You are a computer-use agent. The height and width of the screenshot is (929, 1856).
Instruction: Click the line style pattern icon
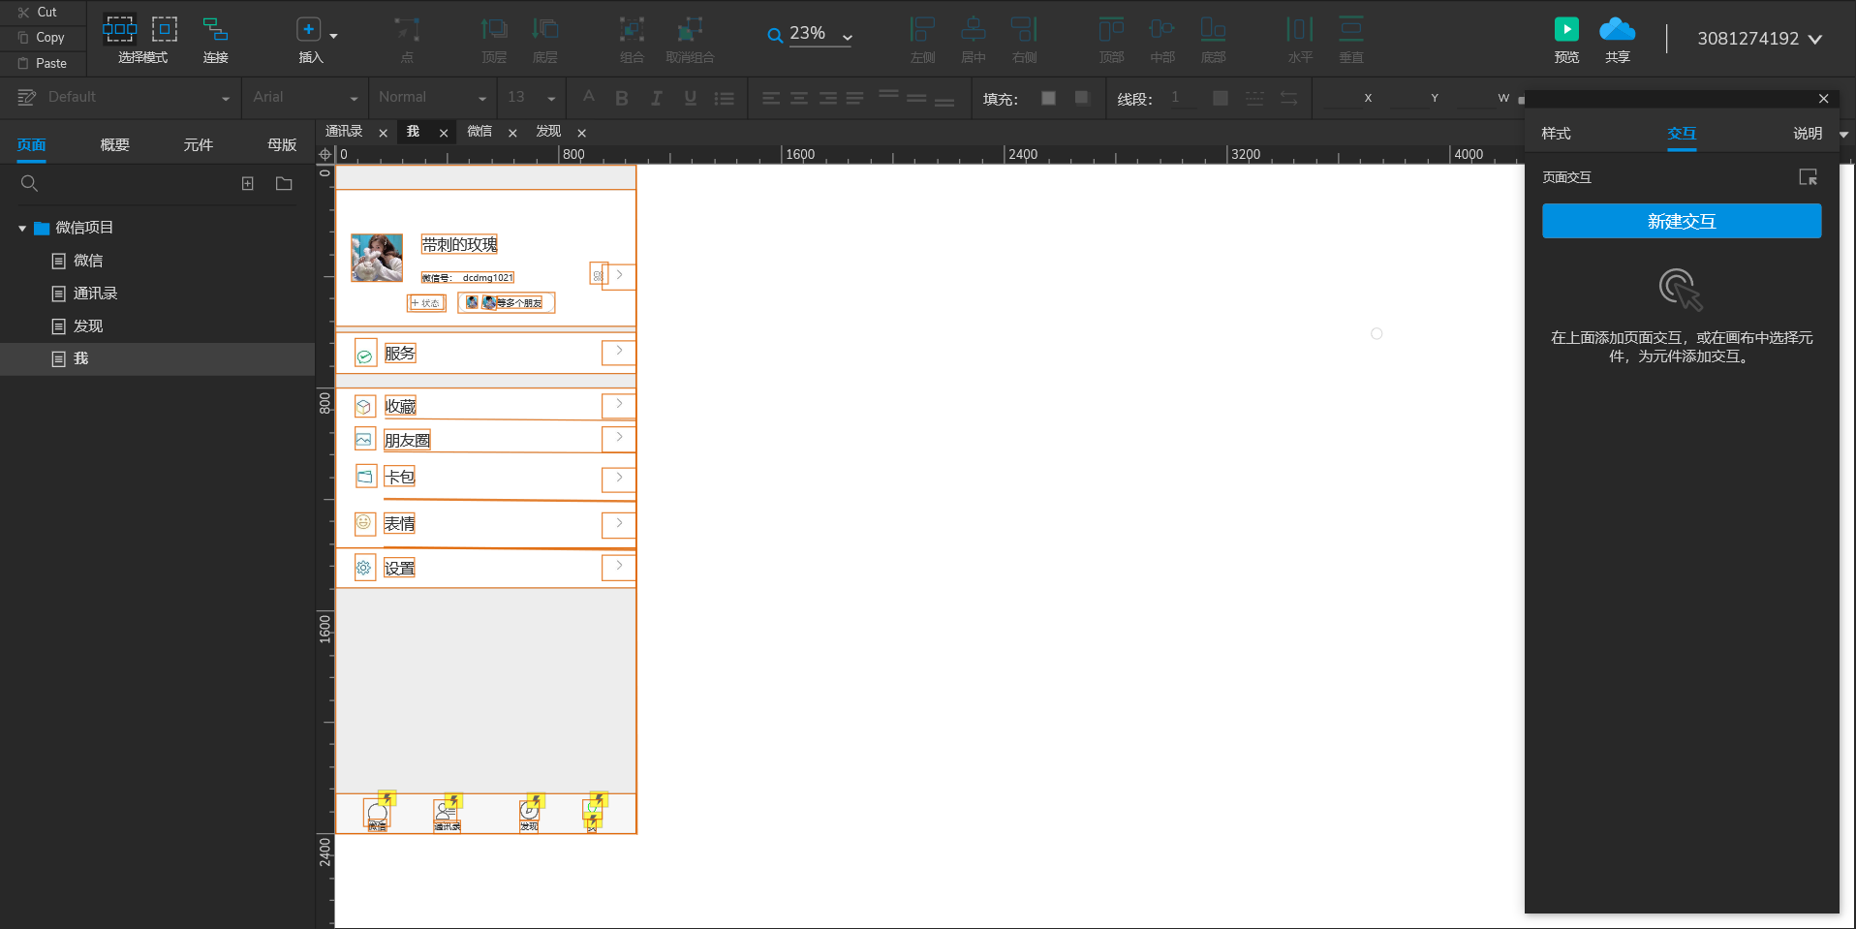[x=1254, y=98]
